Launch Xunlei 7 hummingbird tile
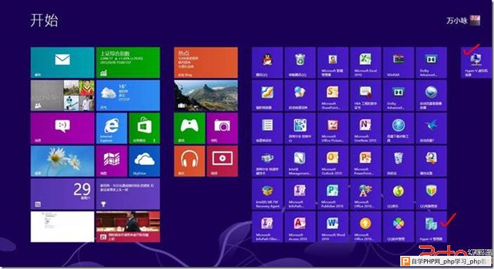Viewport: 494px width, 269px height. [x=431, y=128]
